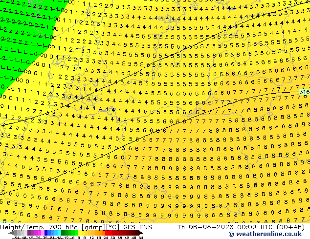
Task: Select the bright green legend color near -8
Action: coord(76,233)
